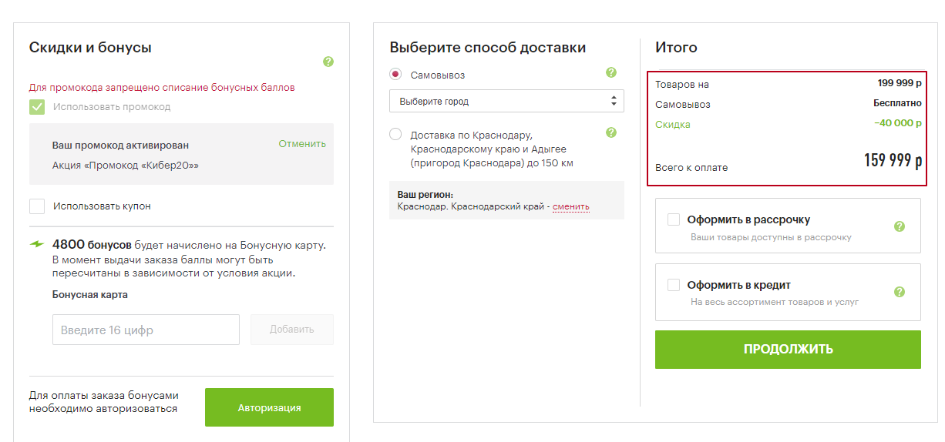Click help icon in Оформить в рассрочку box

[x=899, y=226]
